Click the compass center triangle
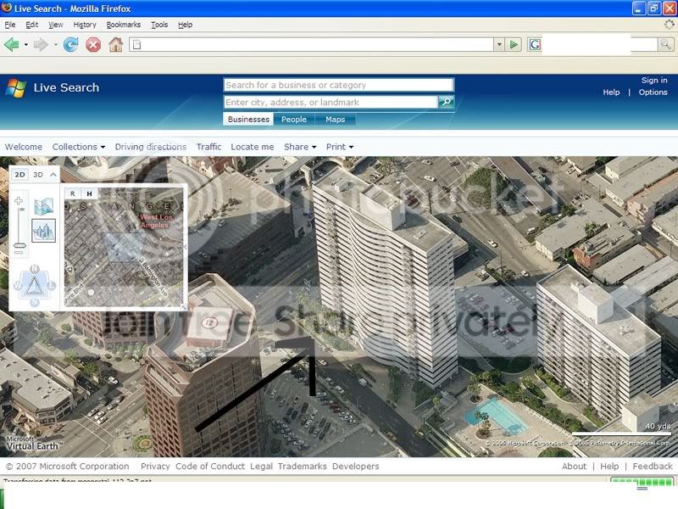Screen dimensions: 678x509 34,286
